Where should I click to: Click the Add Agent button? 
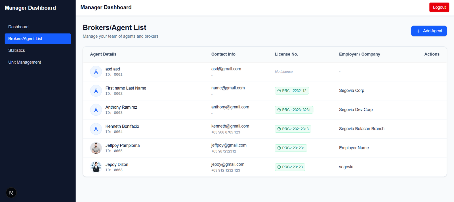click(x=429, y=31)
